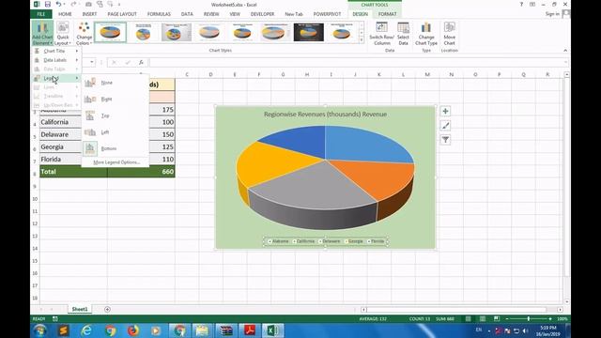Select legend position Right

click(115, 99)
